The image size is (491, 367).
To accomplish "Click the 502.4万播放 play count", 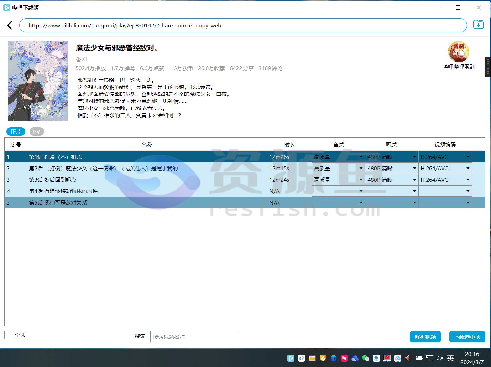I will [91, 68].
